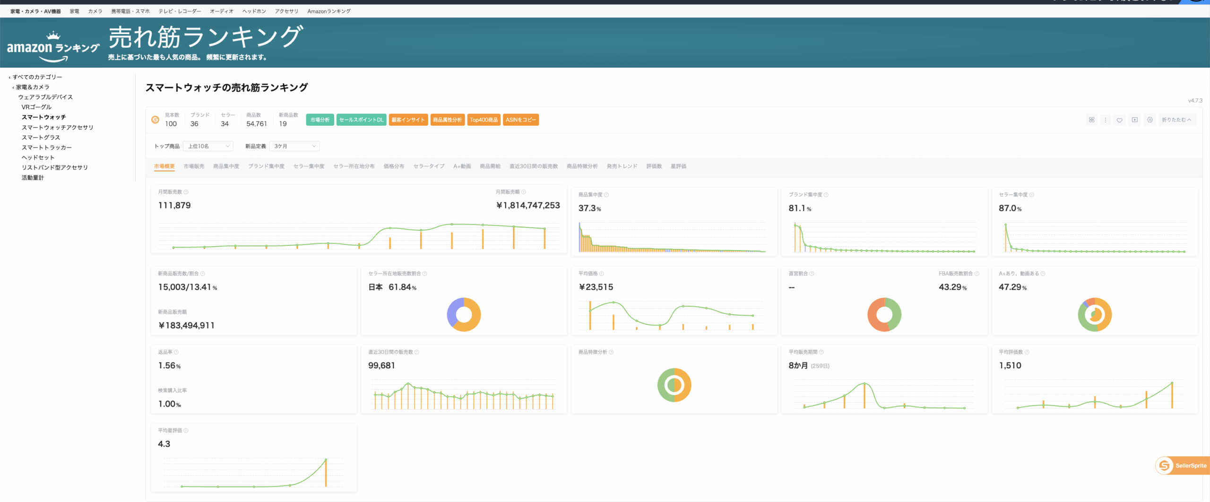This screenshot has width=1210, height=502.
Task: Open the スマートトラッカー category
Action: pos(46,147)
